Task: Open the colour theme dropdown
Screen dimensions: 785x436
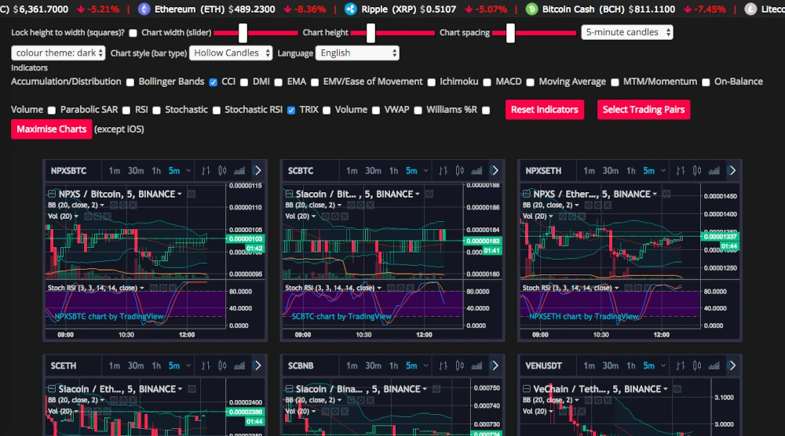Action: [58, 53]
